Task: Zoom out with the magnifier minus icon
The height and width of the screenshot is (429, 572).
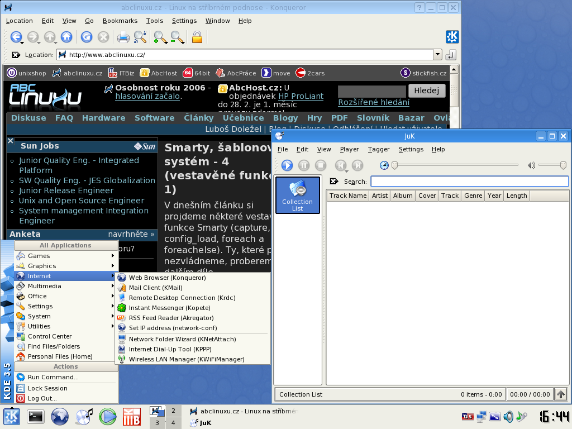Action: [177, 37]
